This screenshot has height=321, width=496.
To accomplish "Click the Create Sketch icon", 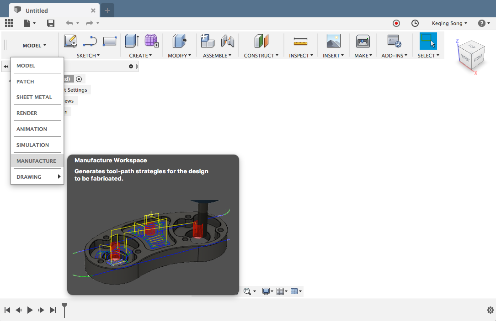I will point(70,41).
